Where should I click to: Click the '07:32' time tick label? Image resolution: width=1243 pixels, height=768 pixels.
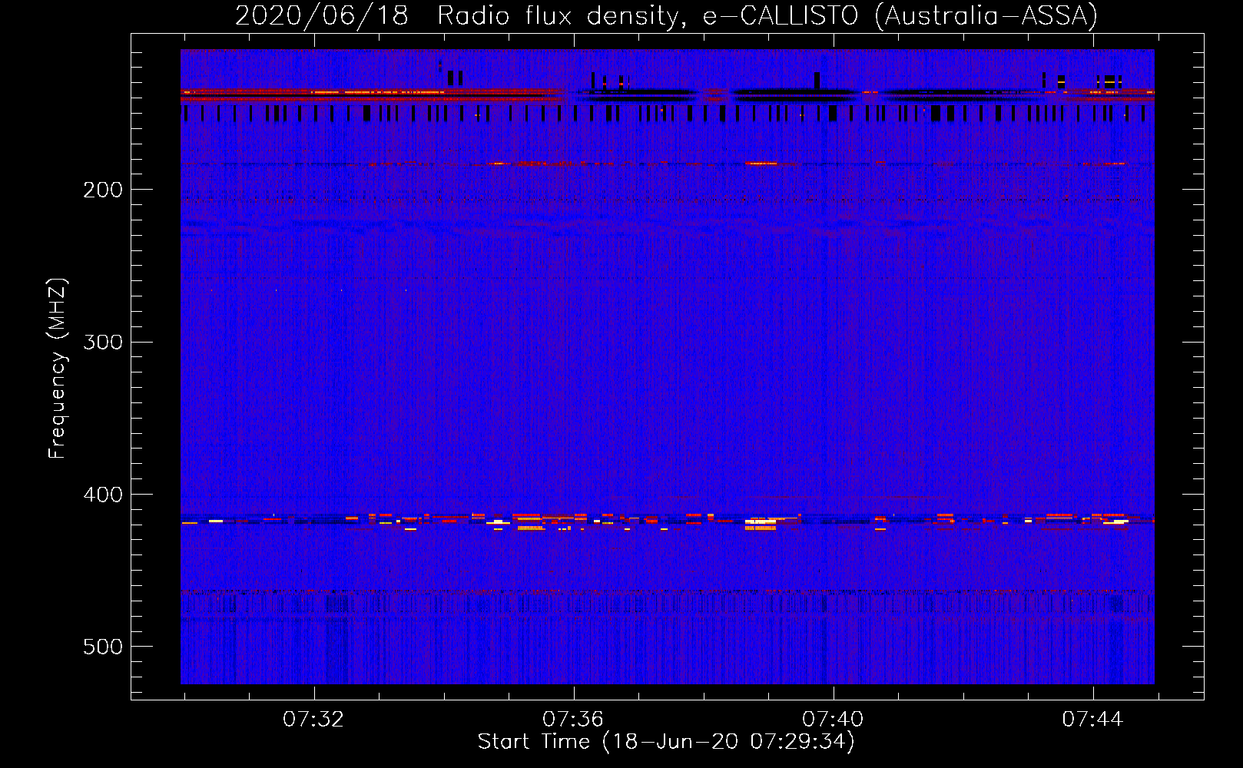pyautogui.click(x=313, y=720)
